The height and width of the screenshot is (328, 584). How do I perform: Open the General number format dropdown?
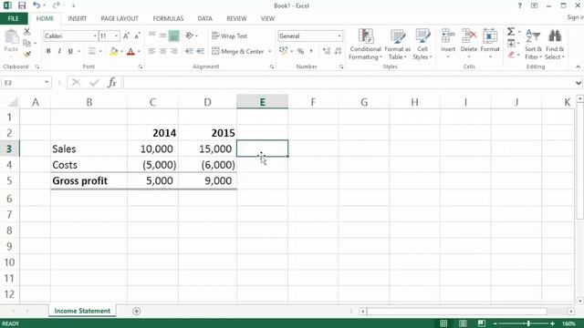point(339,36)
